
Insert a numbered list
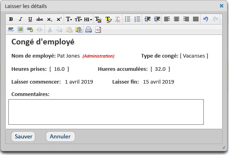(137, 19)
